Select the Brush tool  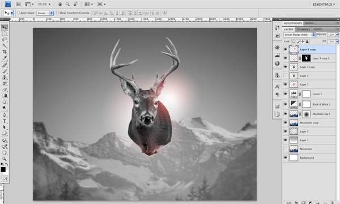tap(5, 71)
